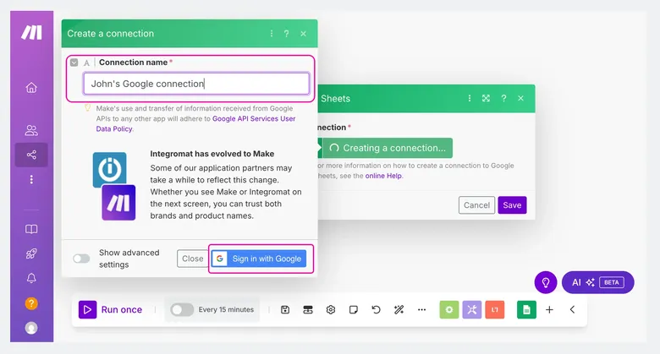
Task: Click the Integromat power logo image
Action: (x=109, y=170)
